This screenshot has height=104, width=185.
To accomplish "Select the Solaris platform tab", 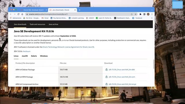I will coord(34,56).
